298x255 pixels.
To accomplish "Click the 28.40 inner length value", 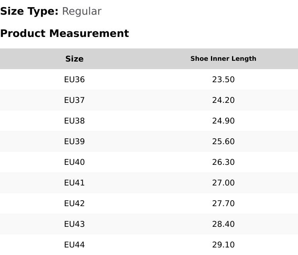I will 223,224.
